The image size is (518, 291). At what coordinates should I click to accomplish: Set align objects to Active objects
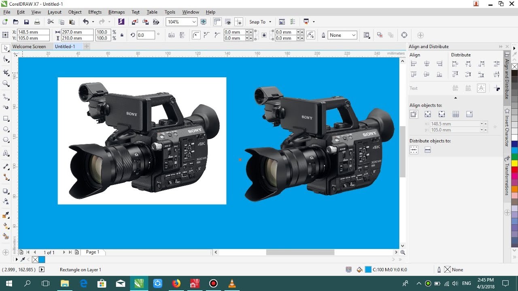(414, 114)
